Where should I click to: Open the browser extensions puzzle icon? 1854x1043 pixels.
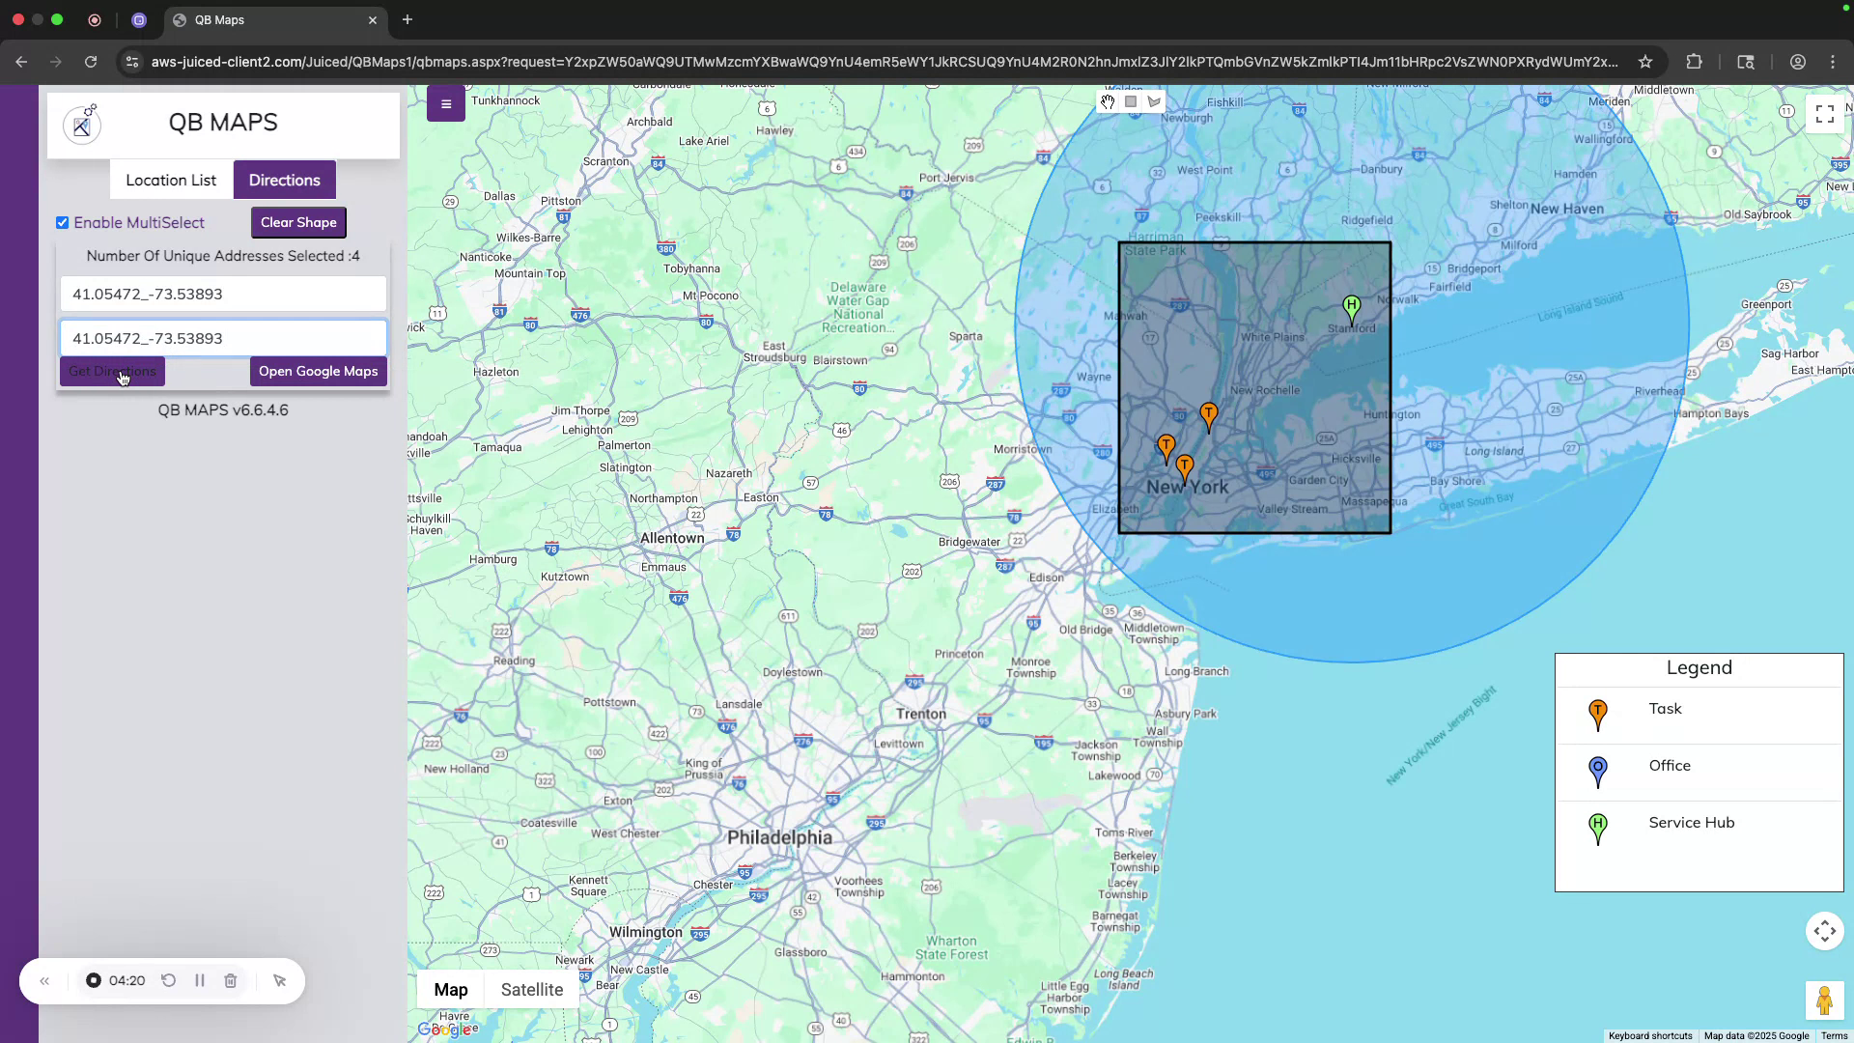point(1695,61)
